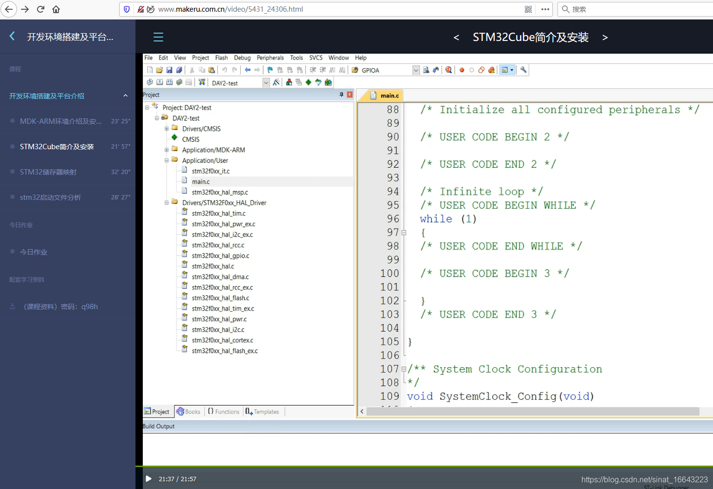
Task: Open lesson stm32启动文件分析
Action: (x=68, y=197)
